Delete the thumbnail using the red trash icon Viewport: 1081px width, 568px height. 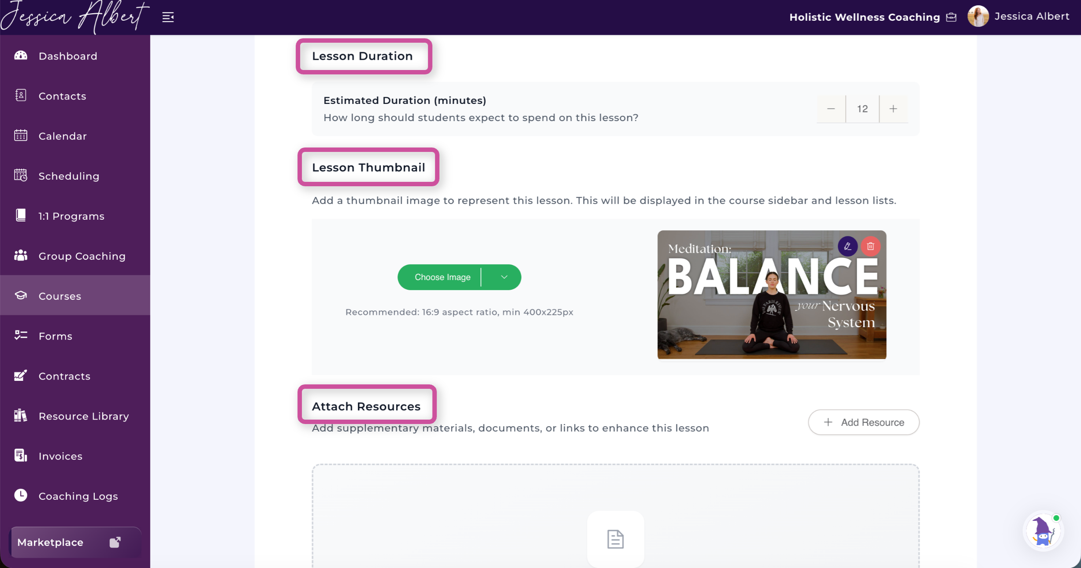870,246
